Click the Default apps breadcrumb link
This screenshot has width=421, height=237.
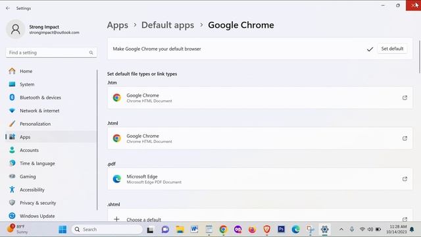click(x=168, y=25)
